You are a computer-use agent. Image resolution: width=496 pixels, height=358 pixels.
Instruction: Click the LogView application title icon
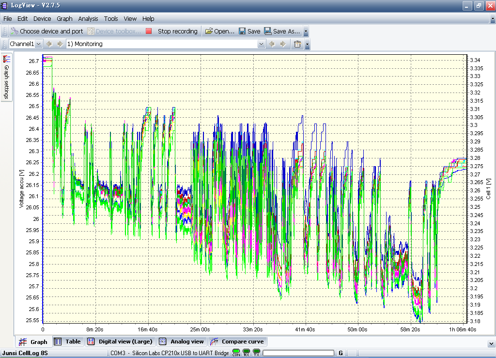(x=4, y=5)
